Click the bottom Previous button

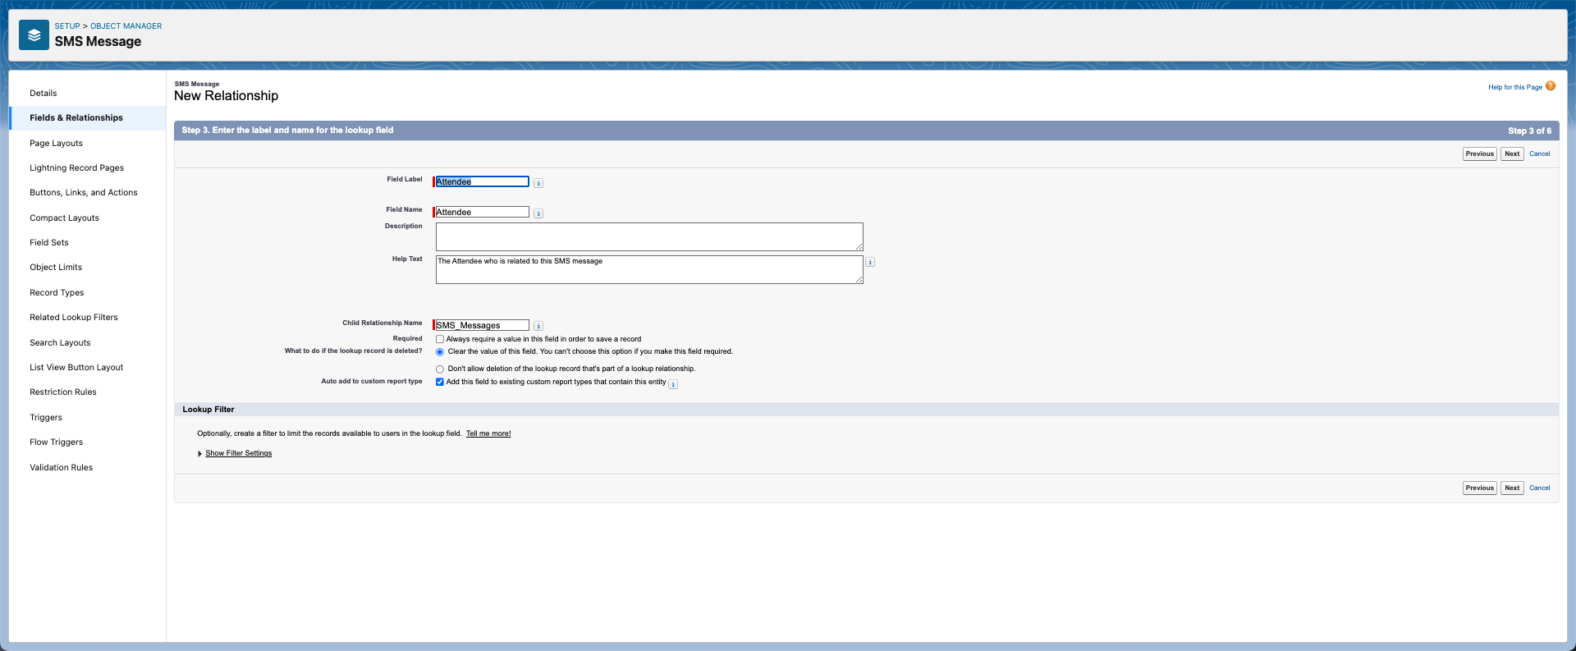tap(1479, 488)
